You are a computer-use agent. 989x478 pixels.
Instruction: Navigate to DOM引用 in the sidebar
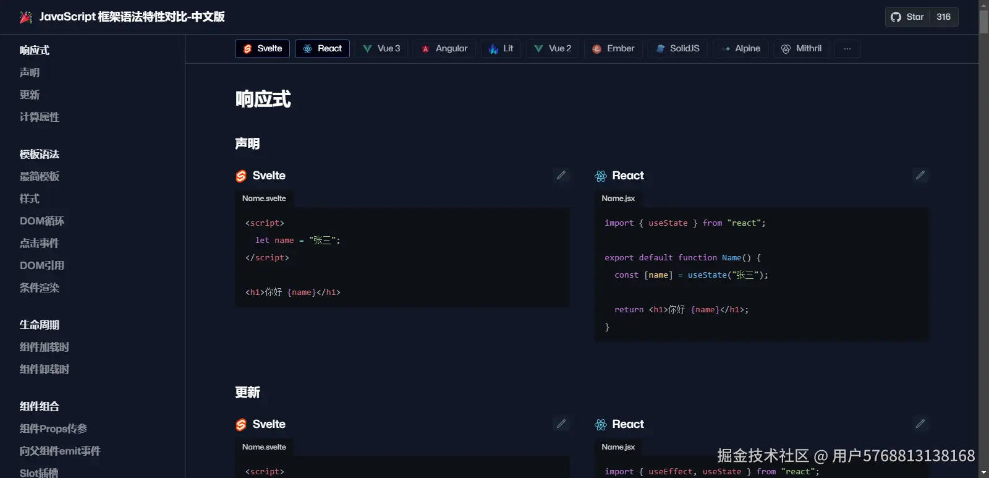tap(42, 265)
